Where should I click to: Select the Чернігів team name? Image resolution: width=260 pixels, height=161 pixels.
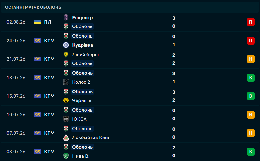click(82, 100)
